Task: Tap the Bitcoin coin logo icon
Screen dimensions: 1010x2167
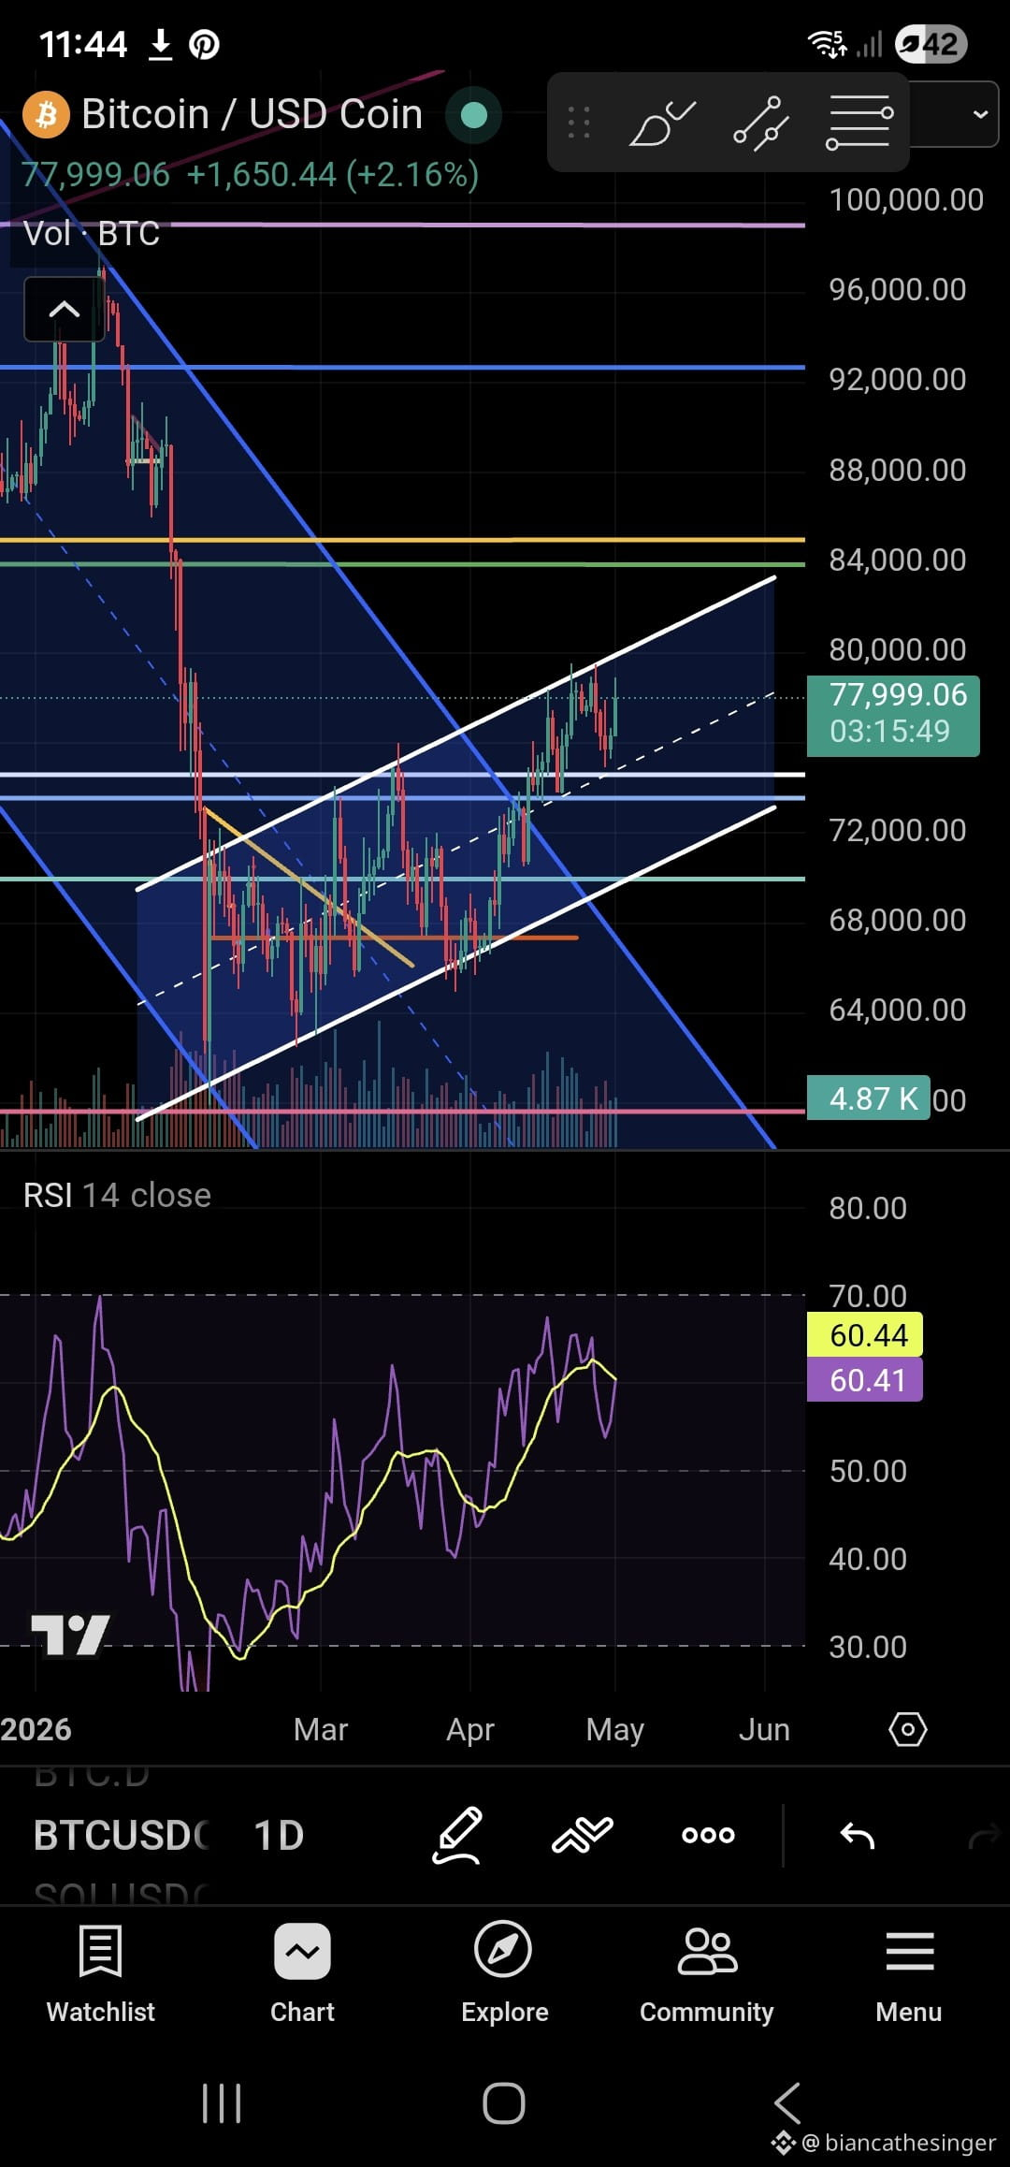Action: coord(46,115)
